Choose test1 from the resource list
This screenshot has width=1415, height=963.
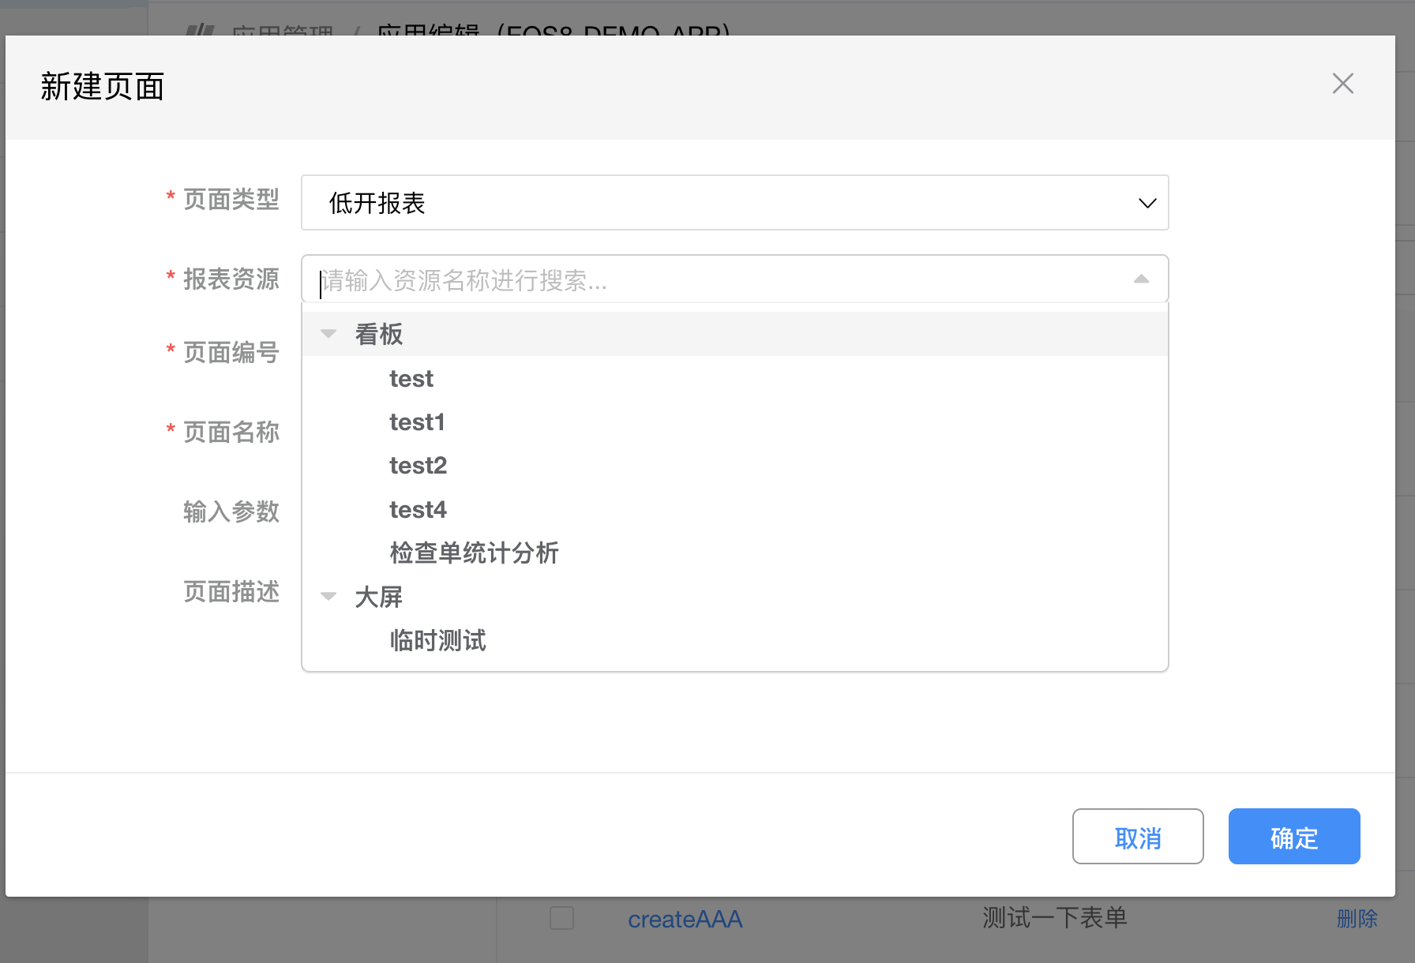coord(417,422)
